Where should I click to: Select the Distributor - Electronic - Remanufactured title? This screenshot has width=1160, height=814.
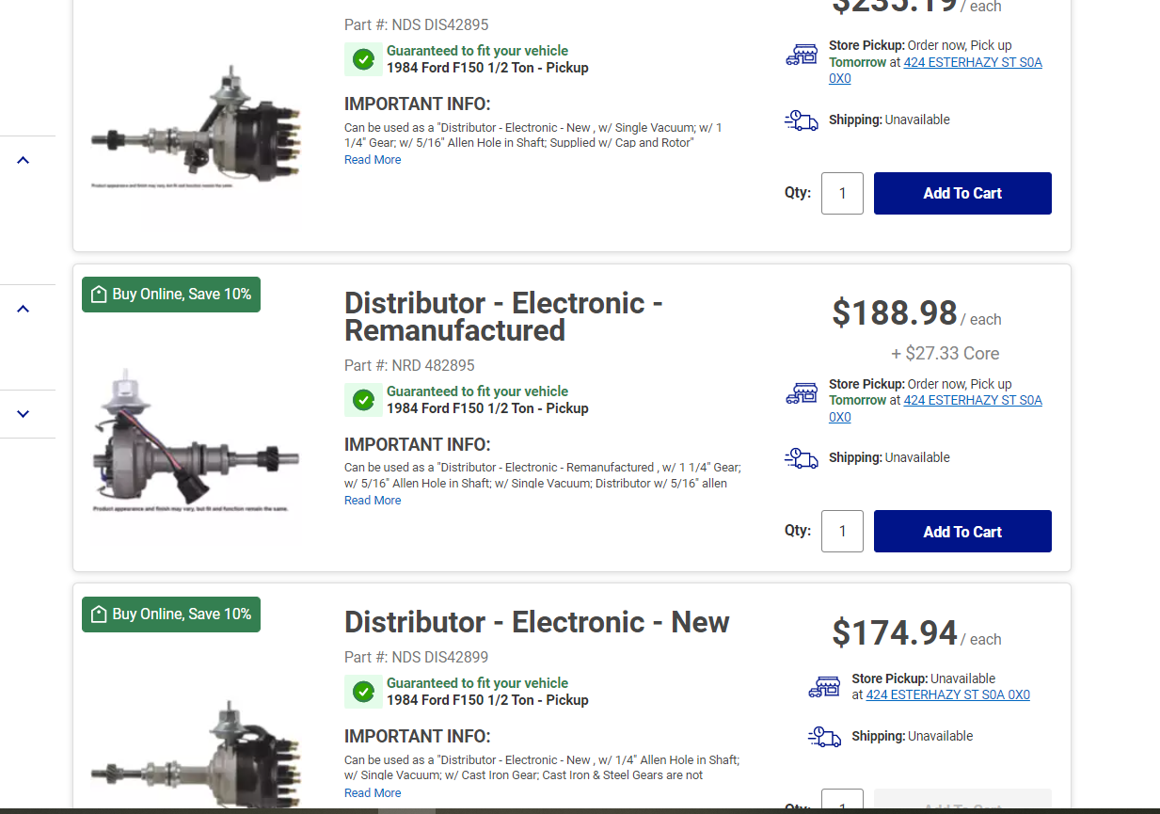[504, 317]
